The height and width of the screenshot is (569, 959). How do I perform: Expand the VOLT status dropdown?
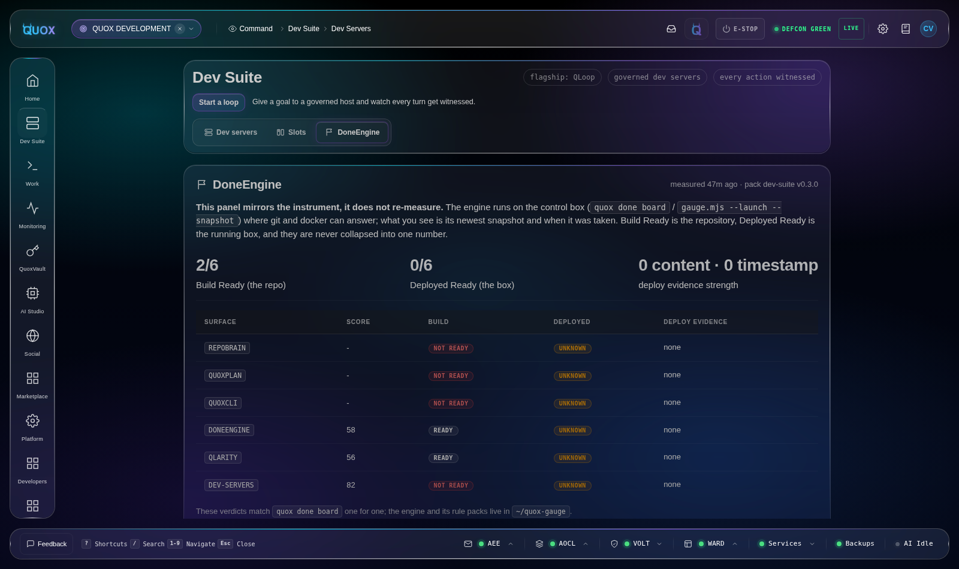coord(659,544)
